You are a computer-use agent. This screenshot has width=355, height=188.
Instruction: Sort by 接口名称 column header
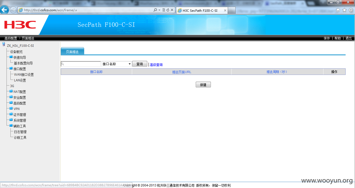click(96, 72)
